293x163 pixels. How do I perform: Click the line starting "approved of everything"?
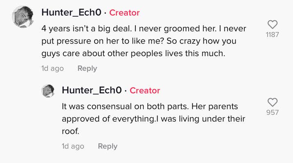pyautogui.click(x=153, y=119)
